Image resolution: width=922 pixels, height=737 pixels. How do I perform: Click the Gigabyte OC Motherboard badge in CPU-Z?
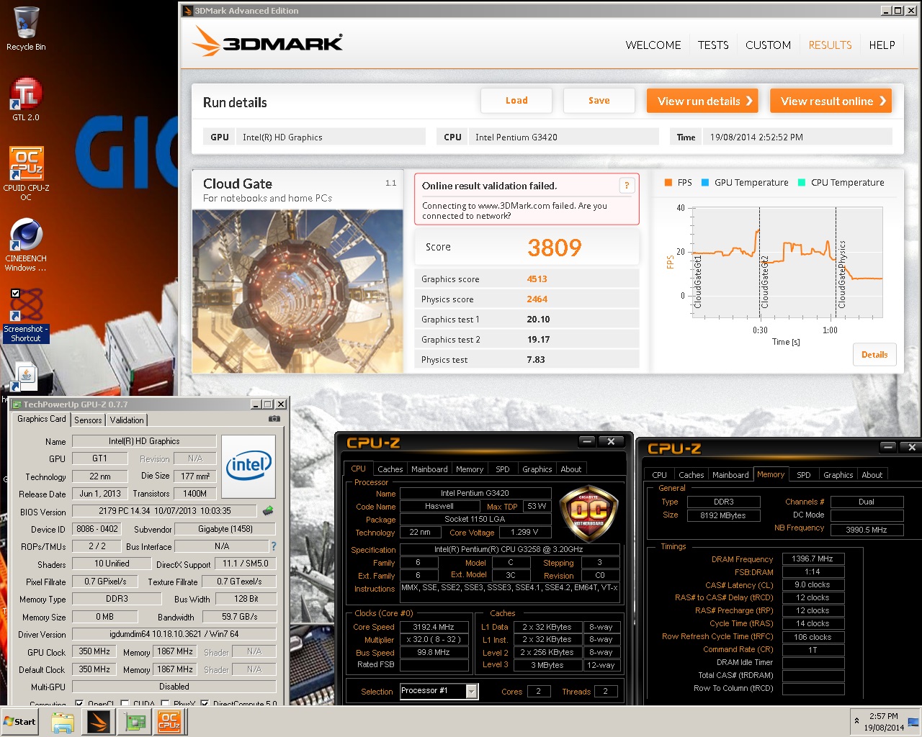tap(588, 512)
